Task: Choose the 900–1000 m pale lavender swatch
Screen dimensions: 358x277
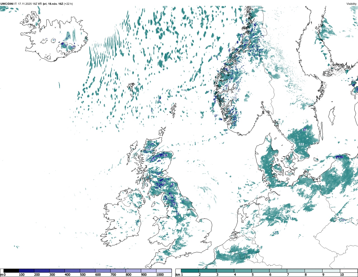Action: click(149, 271)
